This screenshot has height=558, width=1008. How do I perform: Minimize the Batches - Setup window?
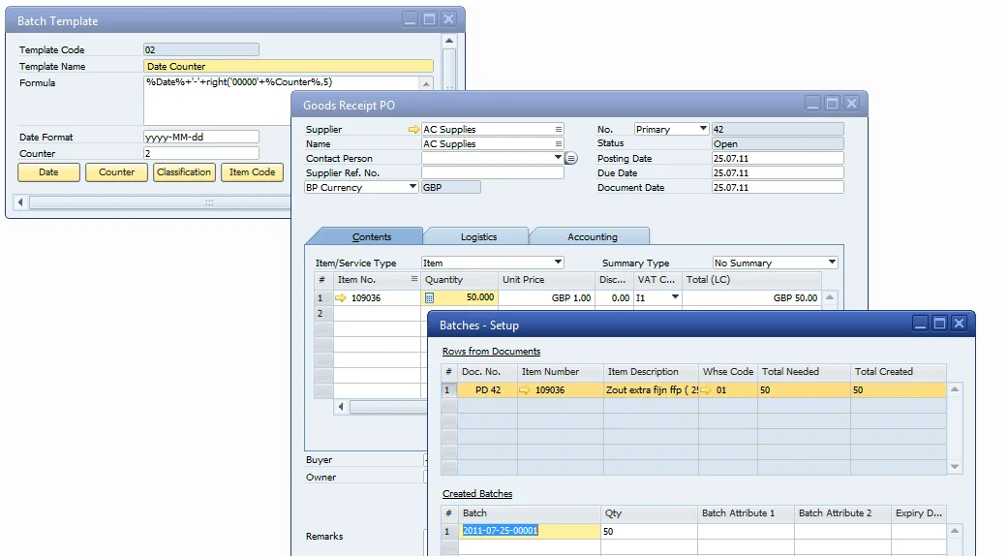click(920, 324)
